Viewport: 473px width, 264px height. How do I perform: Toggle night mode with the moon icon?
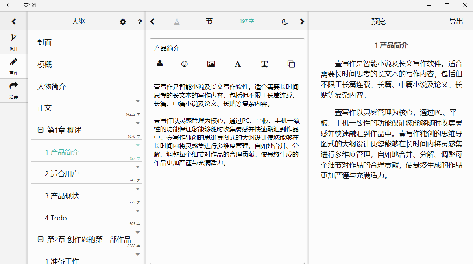pos(285,22)
